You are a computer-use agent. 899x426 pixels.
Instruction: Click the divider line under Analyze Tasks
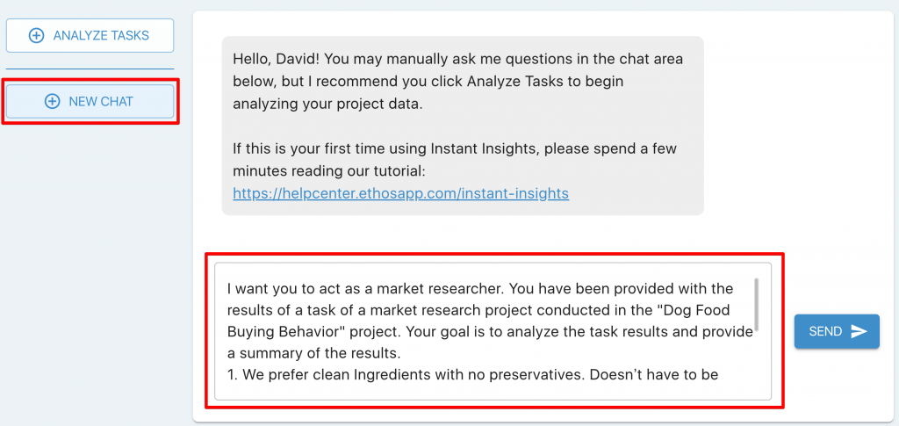[x=90, y=69]
